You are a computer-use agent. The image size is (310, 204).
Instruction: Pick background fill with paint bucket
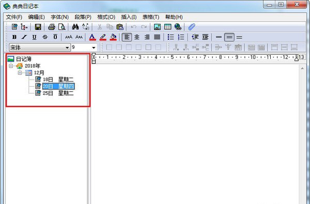click(113, 37)
